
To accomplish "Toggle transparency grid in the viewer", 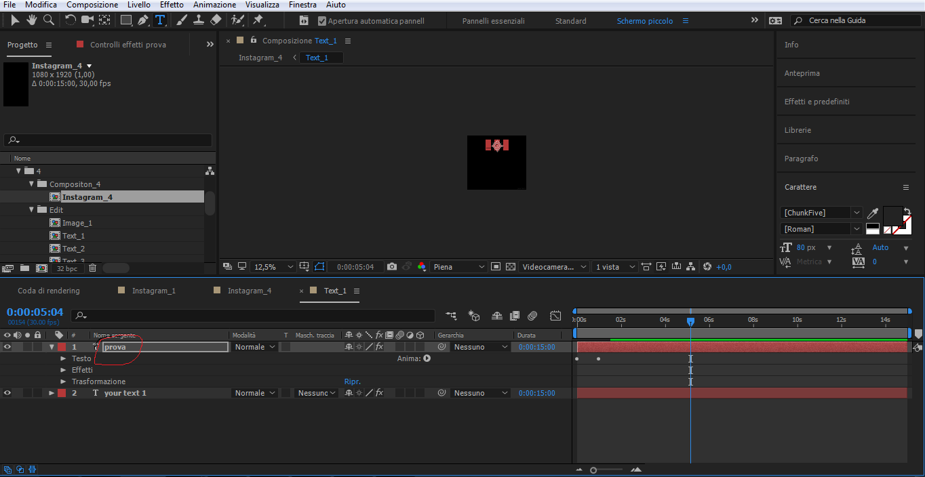I will coord(510,266).
